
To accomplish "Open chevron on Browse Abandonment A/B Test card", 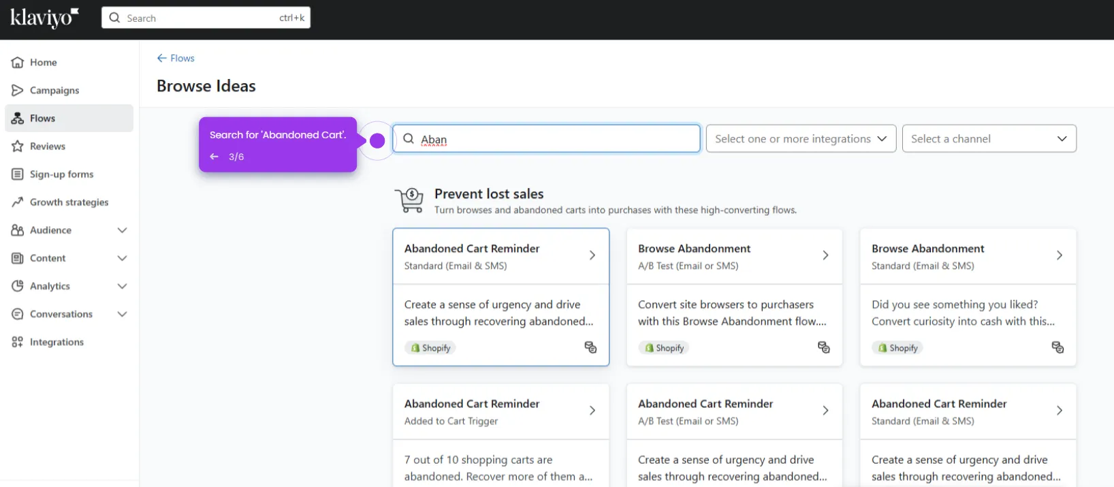I will (x=825, y=255).
